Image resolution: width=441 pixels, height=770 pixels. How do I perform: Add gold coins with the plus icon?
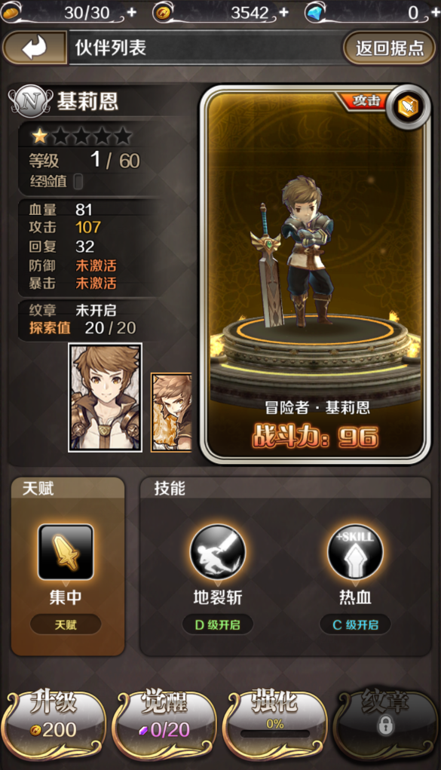click(x=283, y=12)
